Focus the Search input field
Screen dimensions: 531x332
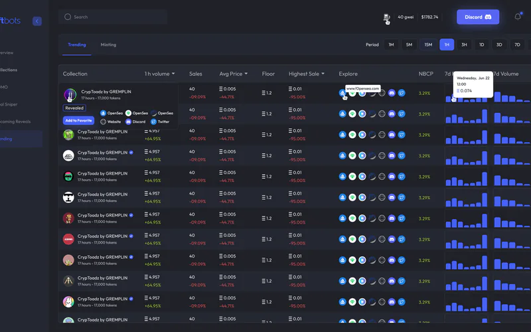pos(113,17)
